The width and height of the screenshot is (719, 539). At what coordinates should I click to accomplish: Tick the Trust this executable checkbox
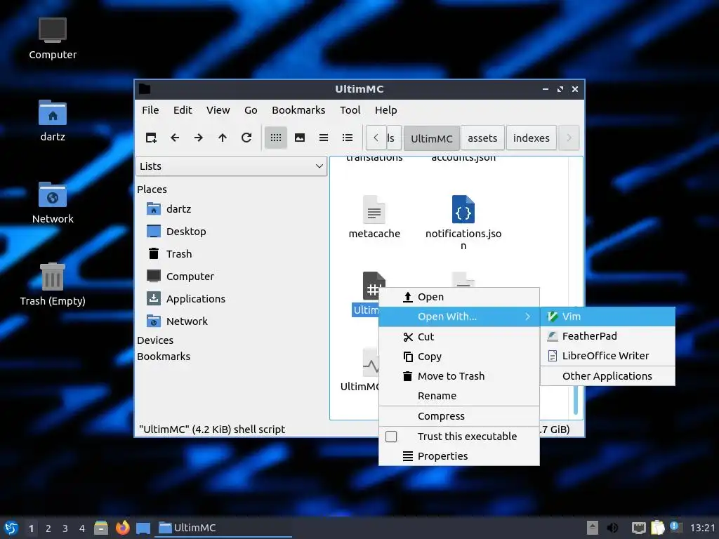391,437
